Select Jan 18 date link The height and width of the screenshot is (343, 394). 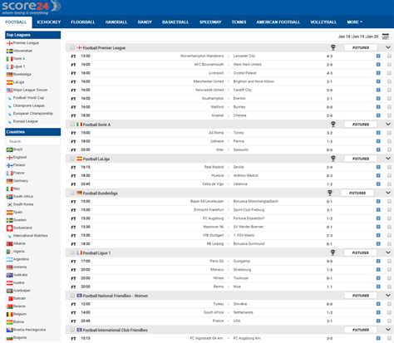(344, 37)
